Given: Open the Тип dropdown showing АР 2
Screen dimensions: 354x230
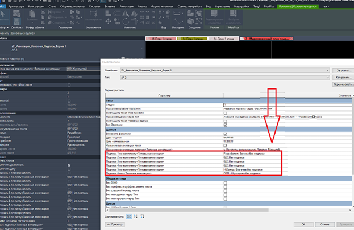Looking at the screenshot, I should 225,78.
